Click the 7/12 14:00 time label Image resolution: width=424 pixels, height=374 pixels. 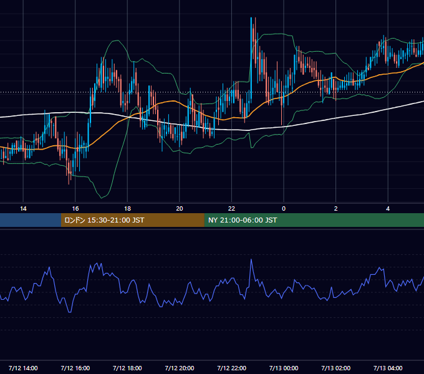click(23, 368)
